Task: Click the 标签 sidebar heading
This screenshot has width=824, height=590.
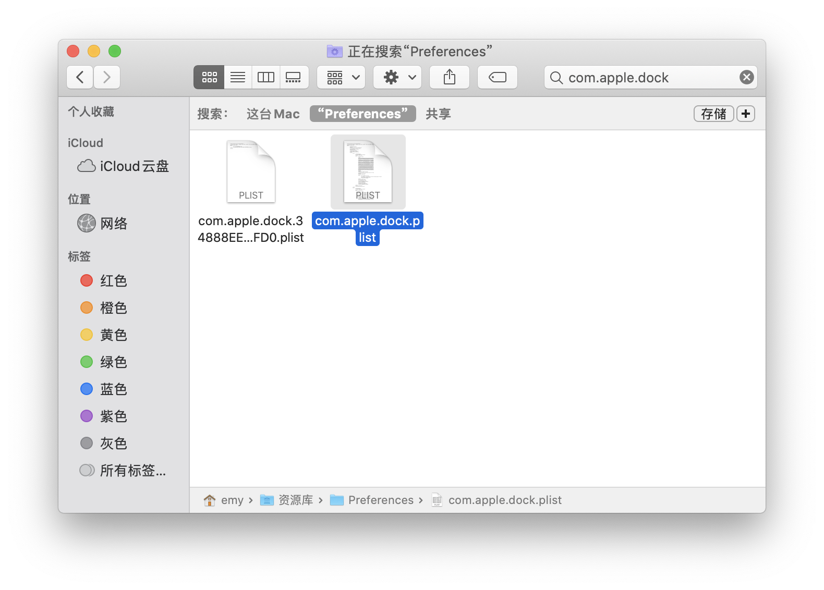Action: [79, 256]
